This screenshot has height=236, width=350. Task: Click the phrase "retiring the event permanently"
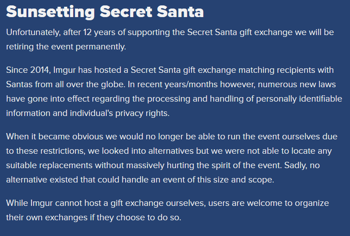click(x=66, y=47)
